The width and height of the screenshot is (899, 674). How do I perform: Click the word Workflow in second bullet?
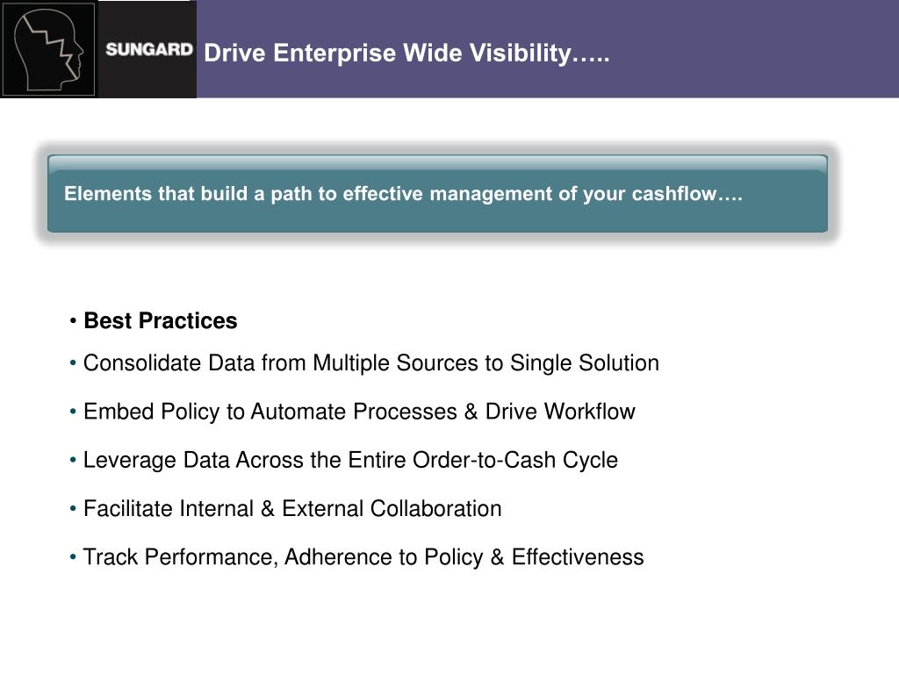(589, 412)
